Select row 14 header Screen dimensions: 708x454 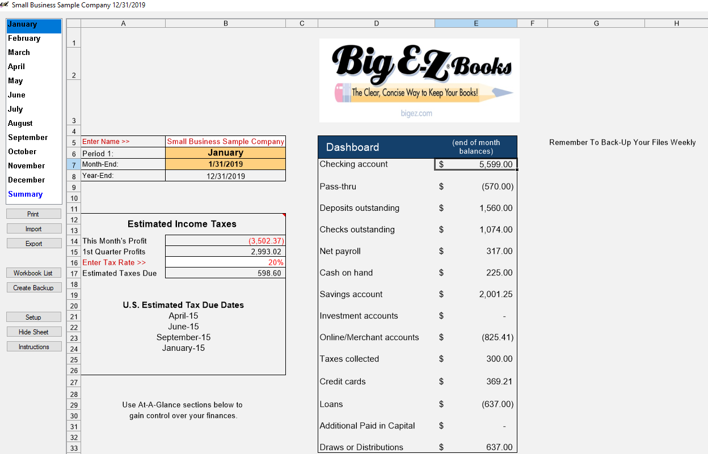tap(74, 241)
